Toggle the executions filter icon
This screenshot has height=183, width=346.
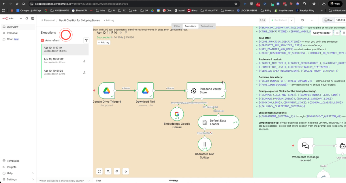(x=86, y=40)
